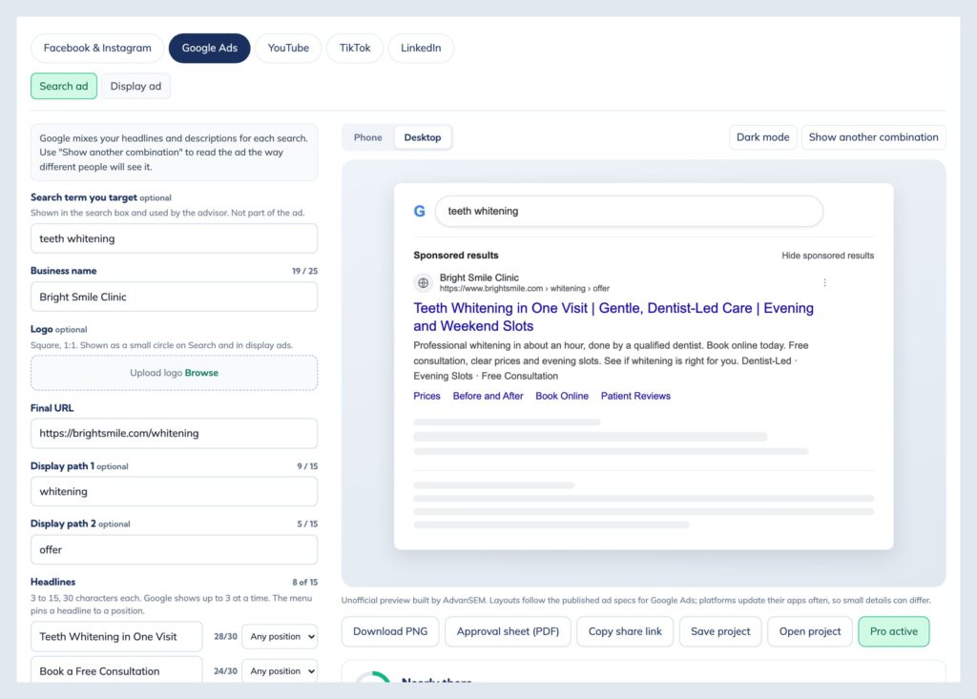
Task: Click the preview search box with teeth whitening
Action: (x=629, y=211)
